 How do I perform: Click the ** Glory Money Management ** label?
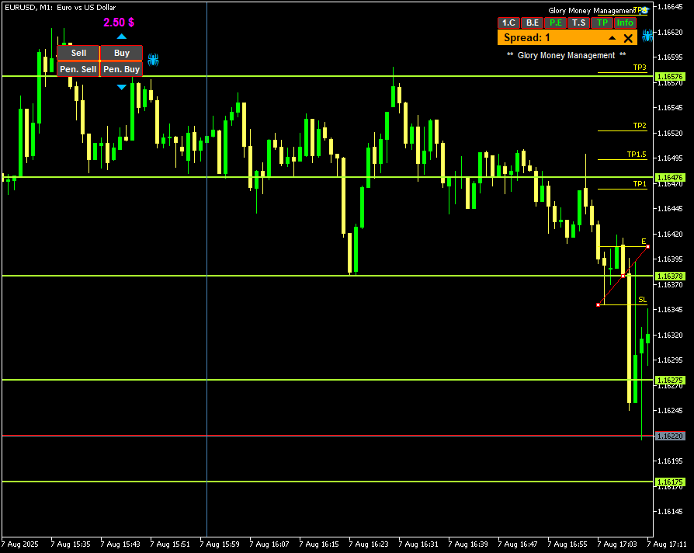[x=566, y=55]
